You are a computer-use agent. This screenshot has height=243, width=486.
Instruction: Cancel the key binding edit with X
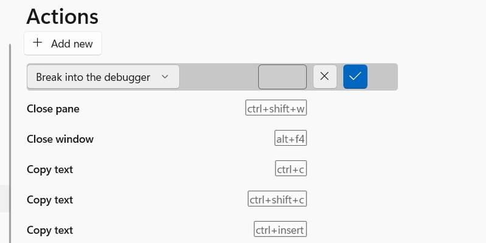[x=324, y=77]
